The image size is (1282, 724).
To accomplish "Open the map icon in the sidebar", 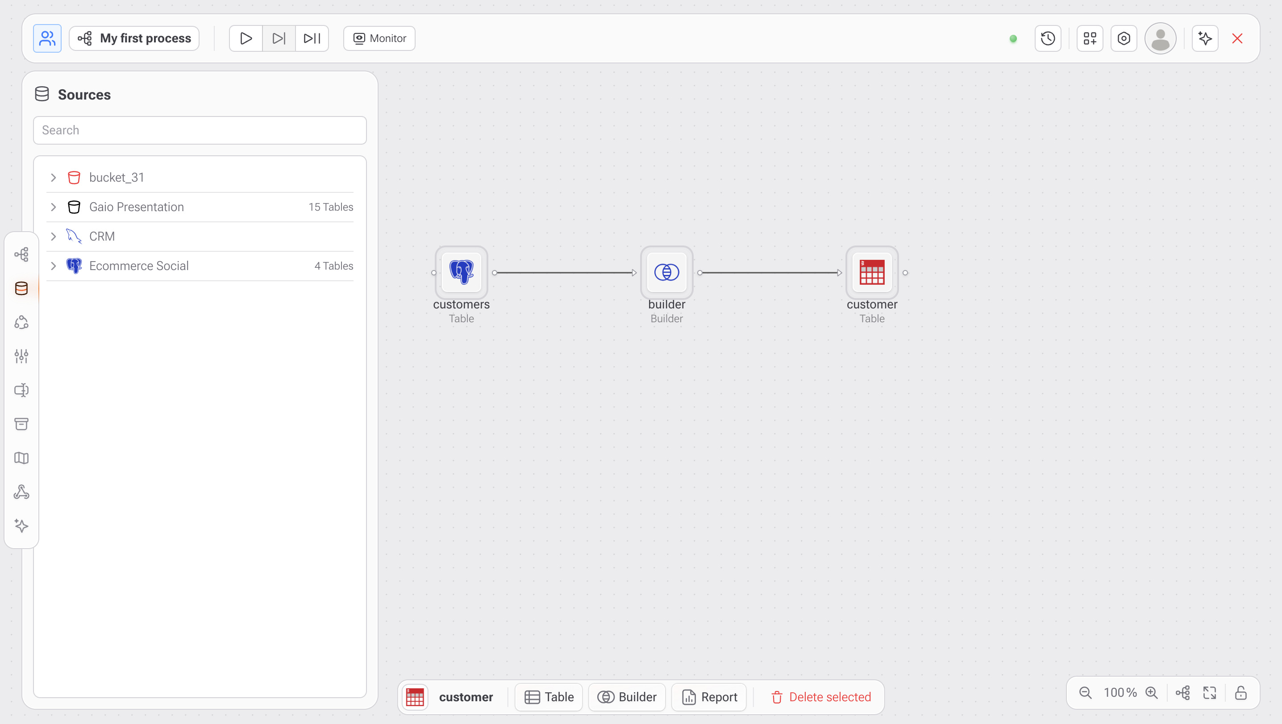I will pos(21,458).
